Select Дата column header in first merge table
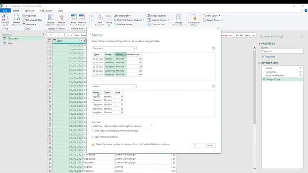 98,54
